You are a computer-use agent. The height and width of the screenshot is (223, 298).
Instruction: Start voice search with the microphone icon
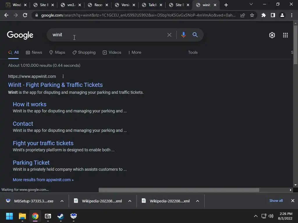pos(183,35)
